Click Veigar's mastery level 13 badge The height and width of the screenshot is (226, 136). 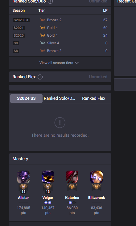48,192
